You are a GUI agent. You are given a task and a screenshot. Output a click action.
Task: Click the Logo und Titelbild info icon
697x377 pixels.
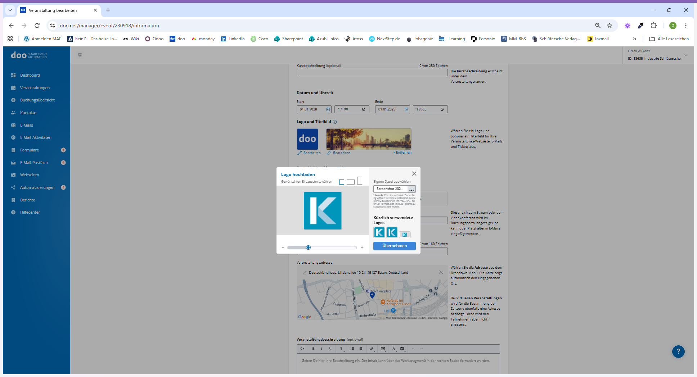pyautogui.click(x=335, y=122)
